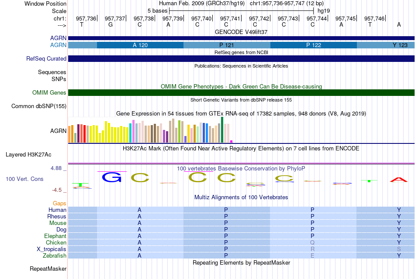Screen dimensions: 415x279
Task: Click the Sequences SNPs track label
Action: point(52,75)
